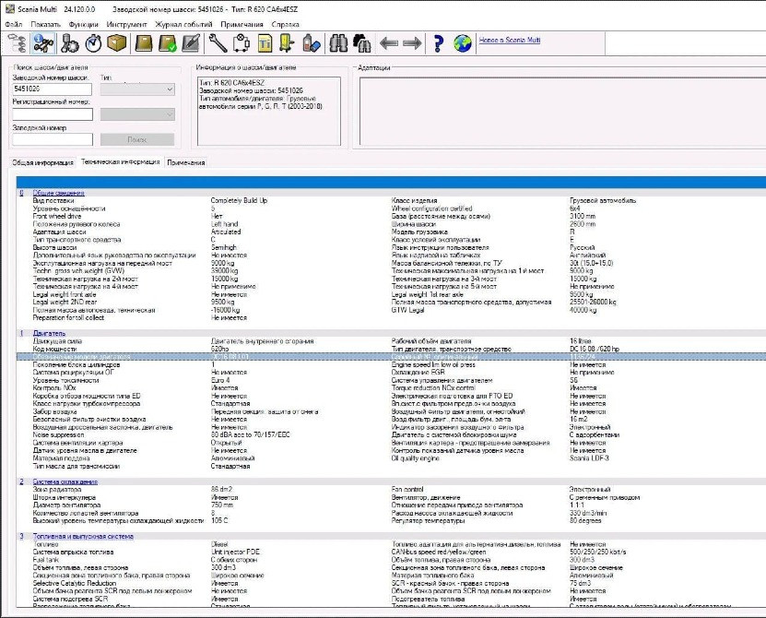This screenshot has width=766, height=618.
Task: Click the Регистрационный номер input field
Action: [53, 114]
